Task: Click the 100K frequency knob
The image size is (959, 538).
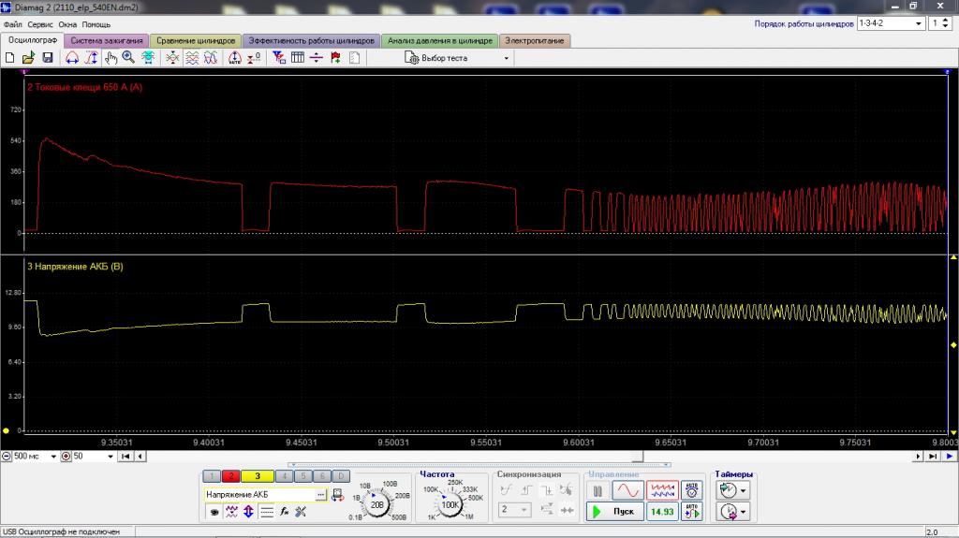Action: [450, 505]
